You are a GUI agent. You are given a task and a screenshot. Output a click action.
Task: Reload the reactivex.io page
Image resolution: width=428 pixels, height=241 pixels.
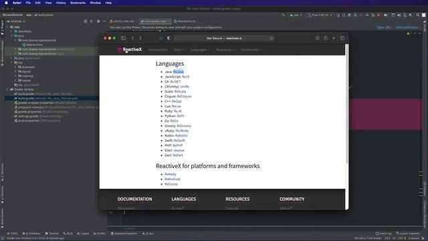tap(271, 39)
